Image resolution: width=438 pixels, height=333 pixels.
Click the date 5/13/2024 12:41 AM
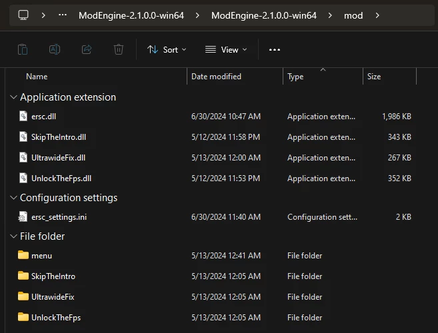tap(226, 256)
